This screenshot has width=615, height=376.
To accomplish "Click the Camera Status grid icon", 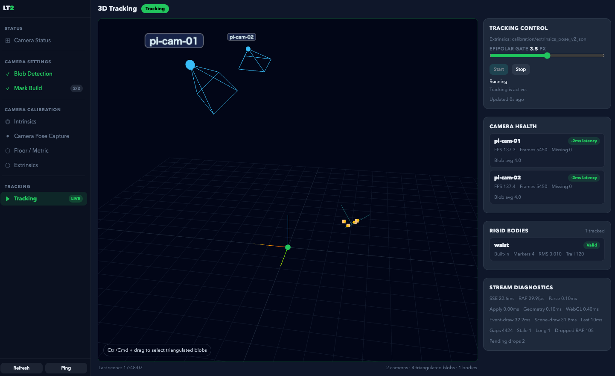I will [8, 41].
